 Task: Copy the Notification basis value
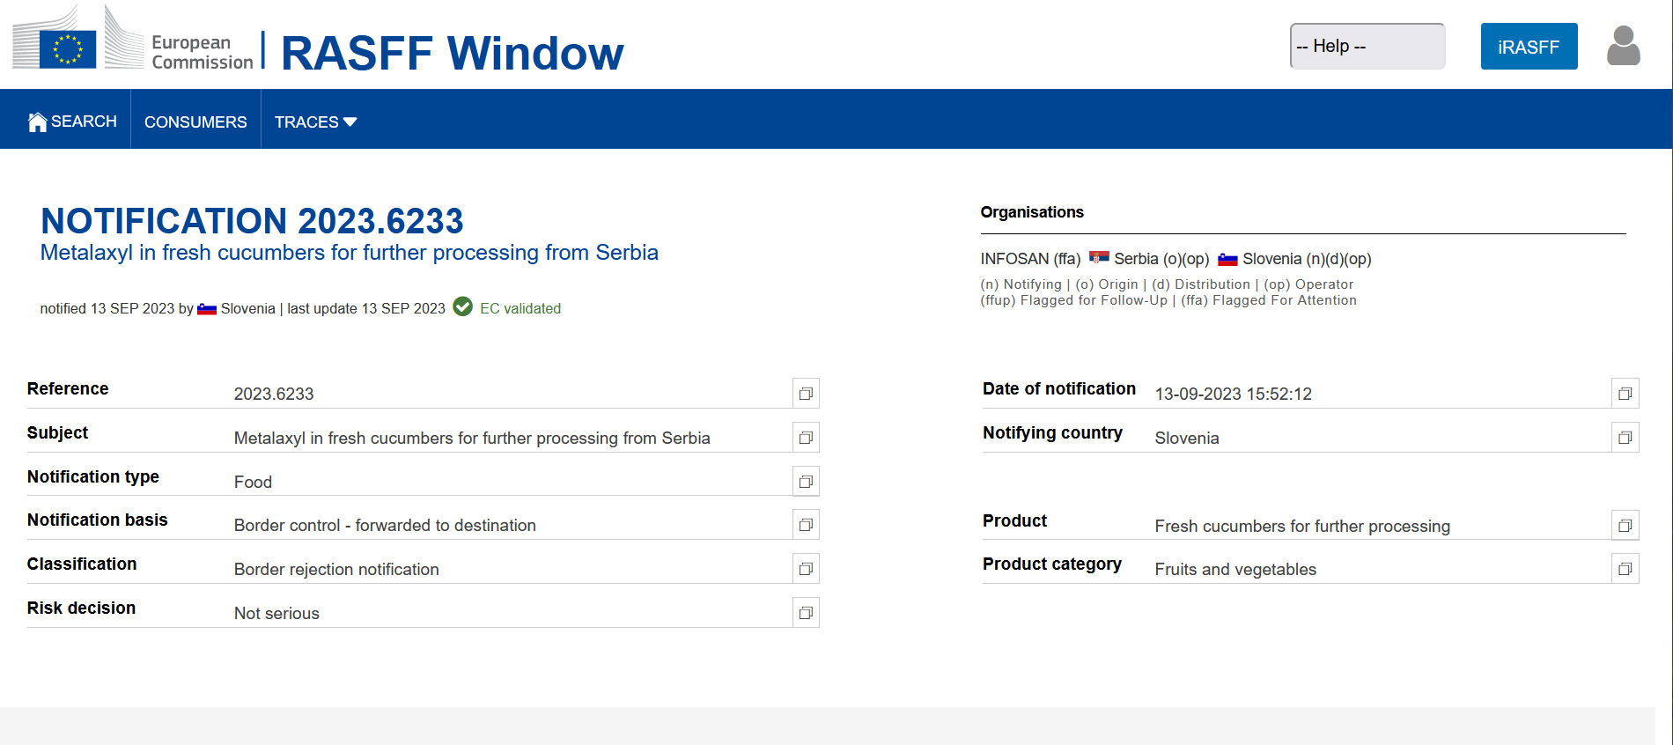806,525
